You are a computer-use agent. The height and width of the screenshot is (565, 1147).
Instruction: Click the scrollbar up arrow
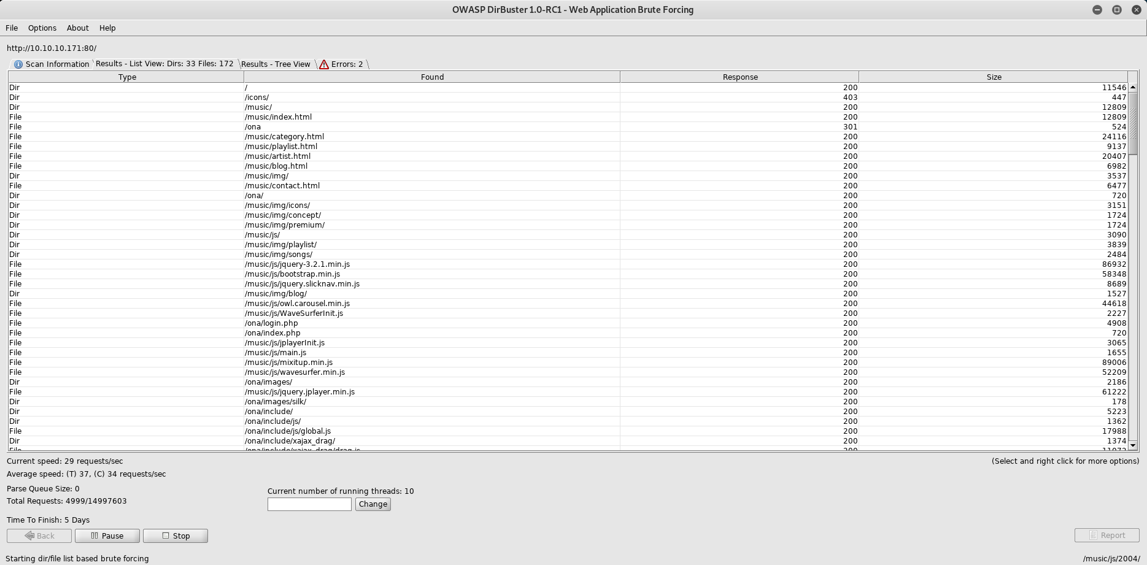click(x=1133, y=87)
